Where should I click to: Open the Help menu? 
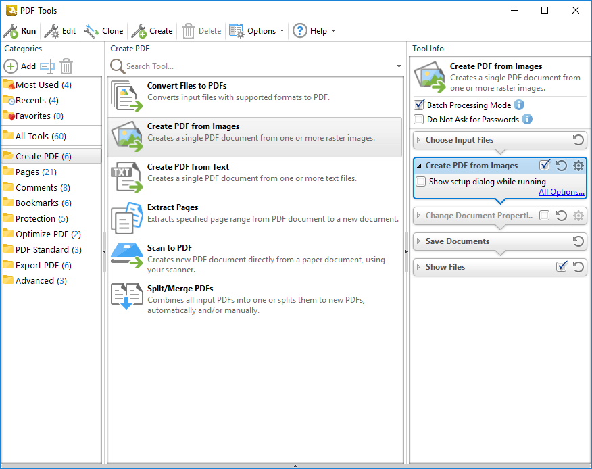tap(314, 31)
